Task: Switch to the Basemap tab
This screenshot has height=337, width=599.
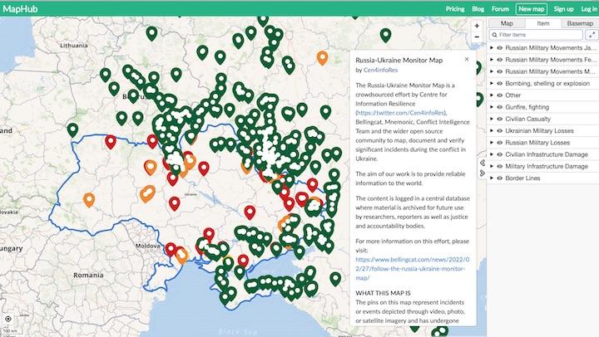Action: tap(579, 24)
